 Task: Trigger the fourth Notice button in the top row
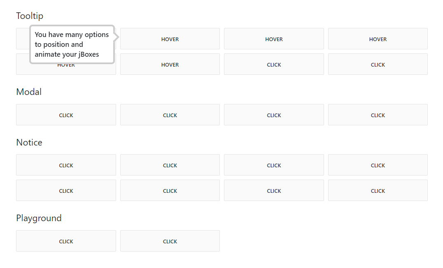(x=378, y=165)
